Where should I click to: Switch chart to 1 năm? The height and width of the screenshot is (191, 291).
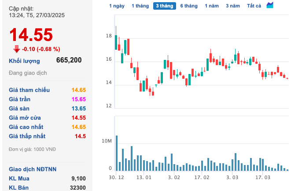point(212,6)
